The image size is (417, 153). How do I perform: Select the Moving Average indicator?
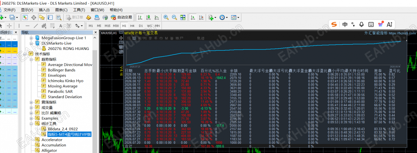pyautogui.click(x=63, y=86)
